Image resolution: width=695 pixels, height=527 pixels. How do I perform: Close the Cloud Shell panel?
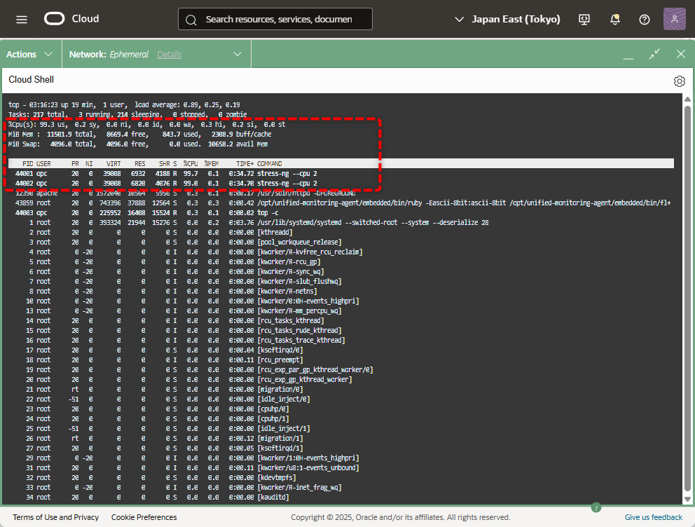(680, 54)
